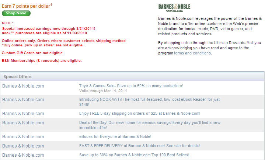Open FAST & FREE DELIVERY offer link
Screen dimensions: 265x160
coord(140,146)
